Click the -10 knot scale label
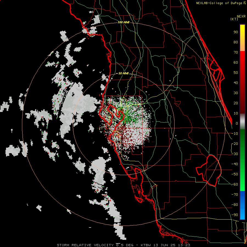 235,134
